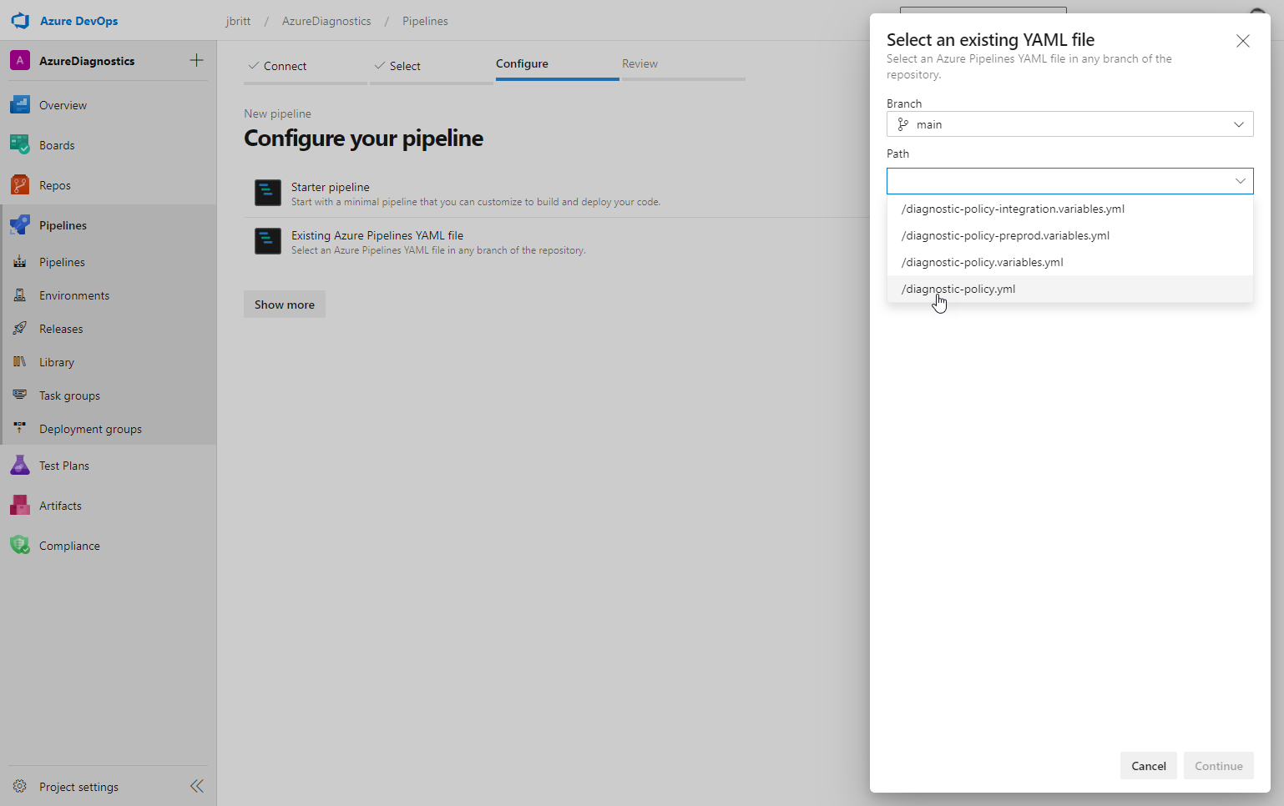The height and width of the screenshot is (806, 1284).
Task: Click the Library books icon
Action: 20,362
